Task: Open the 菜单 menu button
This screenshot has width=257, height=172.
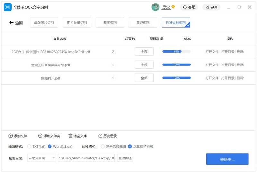Action: pyautogui.click(x=211, y=7)
